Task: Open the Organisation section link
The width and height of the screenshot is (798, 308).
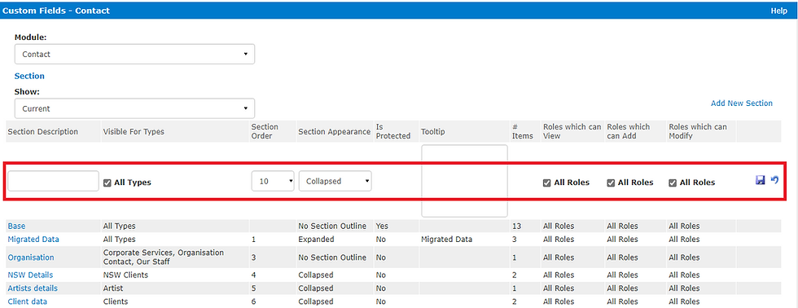Action: click(x=31, y=257)
